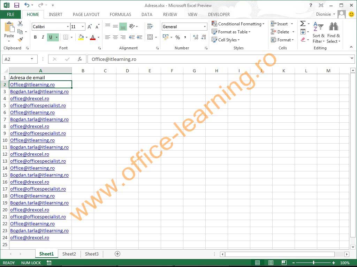Switch to Sheet2 worksheet tab
The height and width of the screenshot is (267, 357).
(69, 254)
